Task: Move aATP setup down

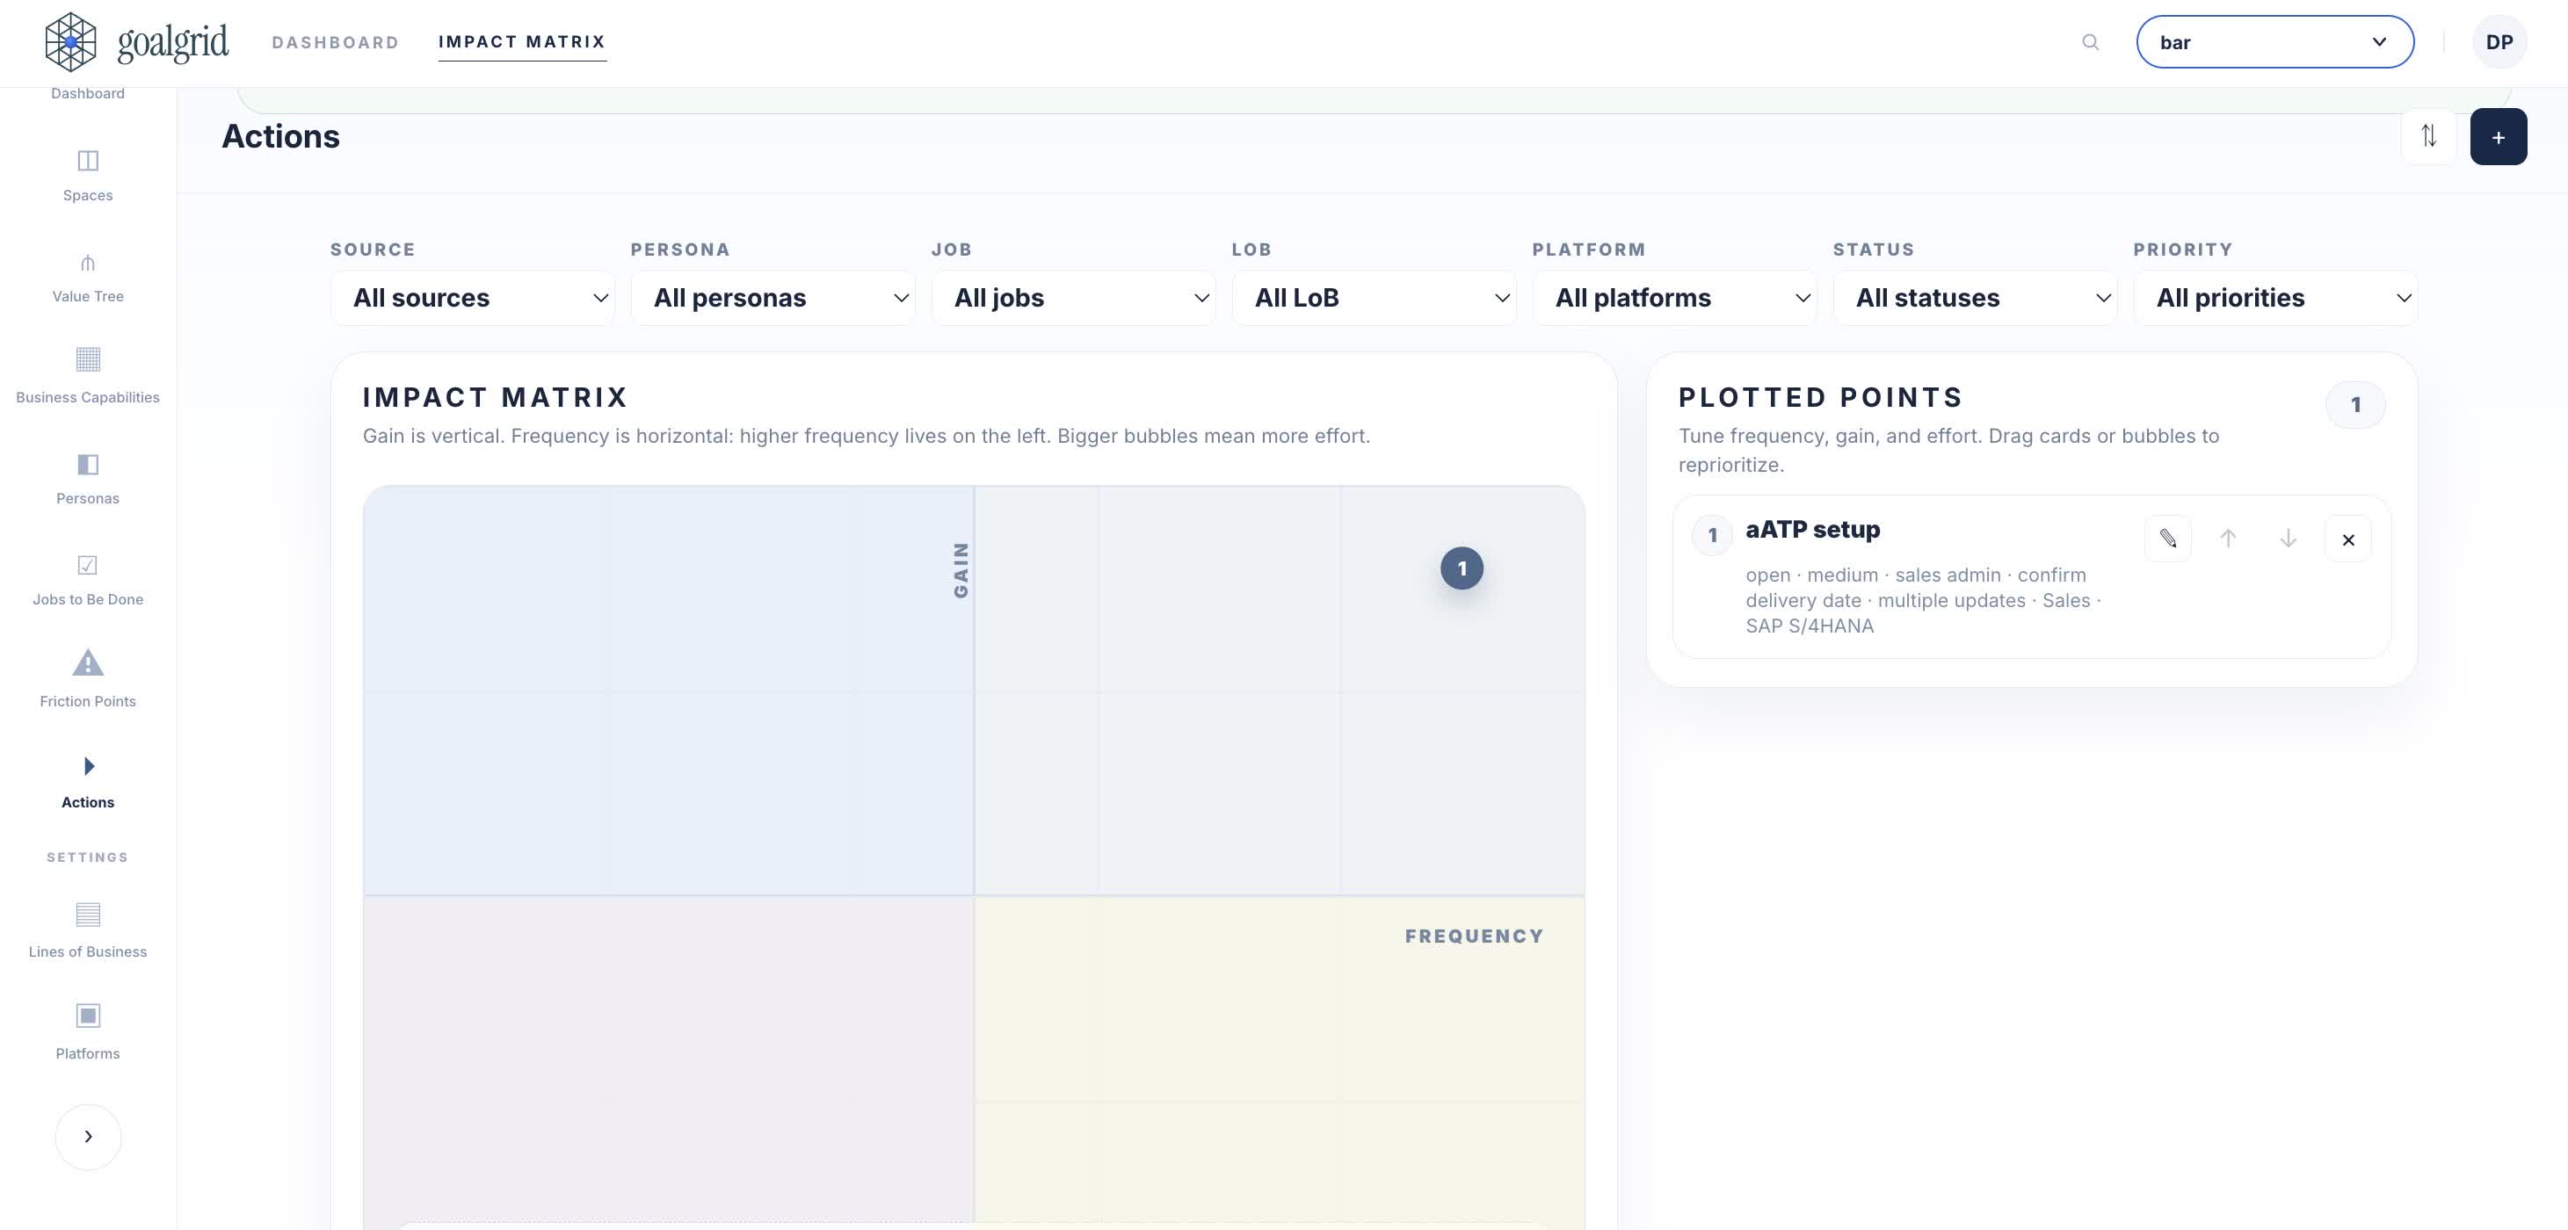Action: [x=2288, y=539]
